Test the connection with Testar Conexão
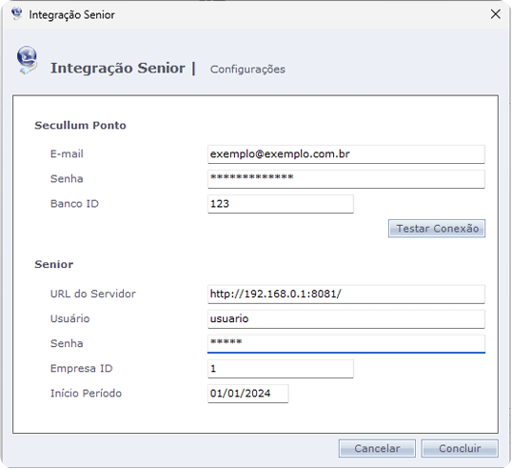Viewport: 512px width, 469px height. pos(437,228)
